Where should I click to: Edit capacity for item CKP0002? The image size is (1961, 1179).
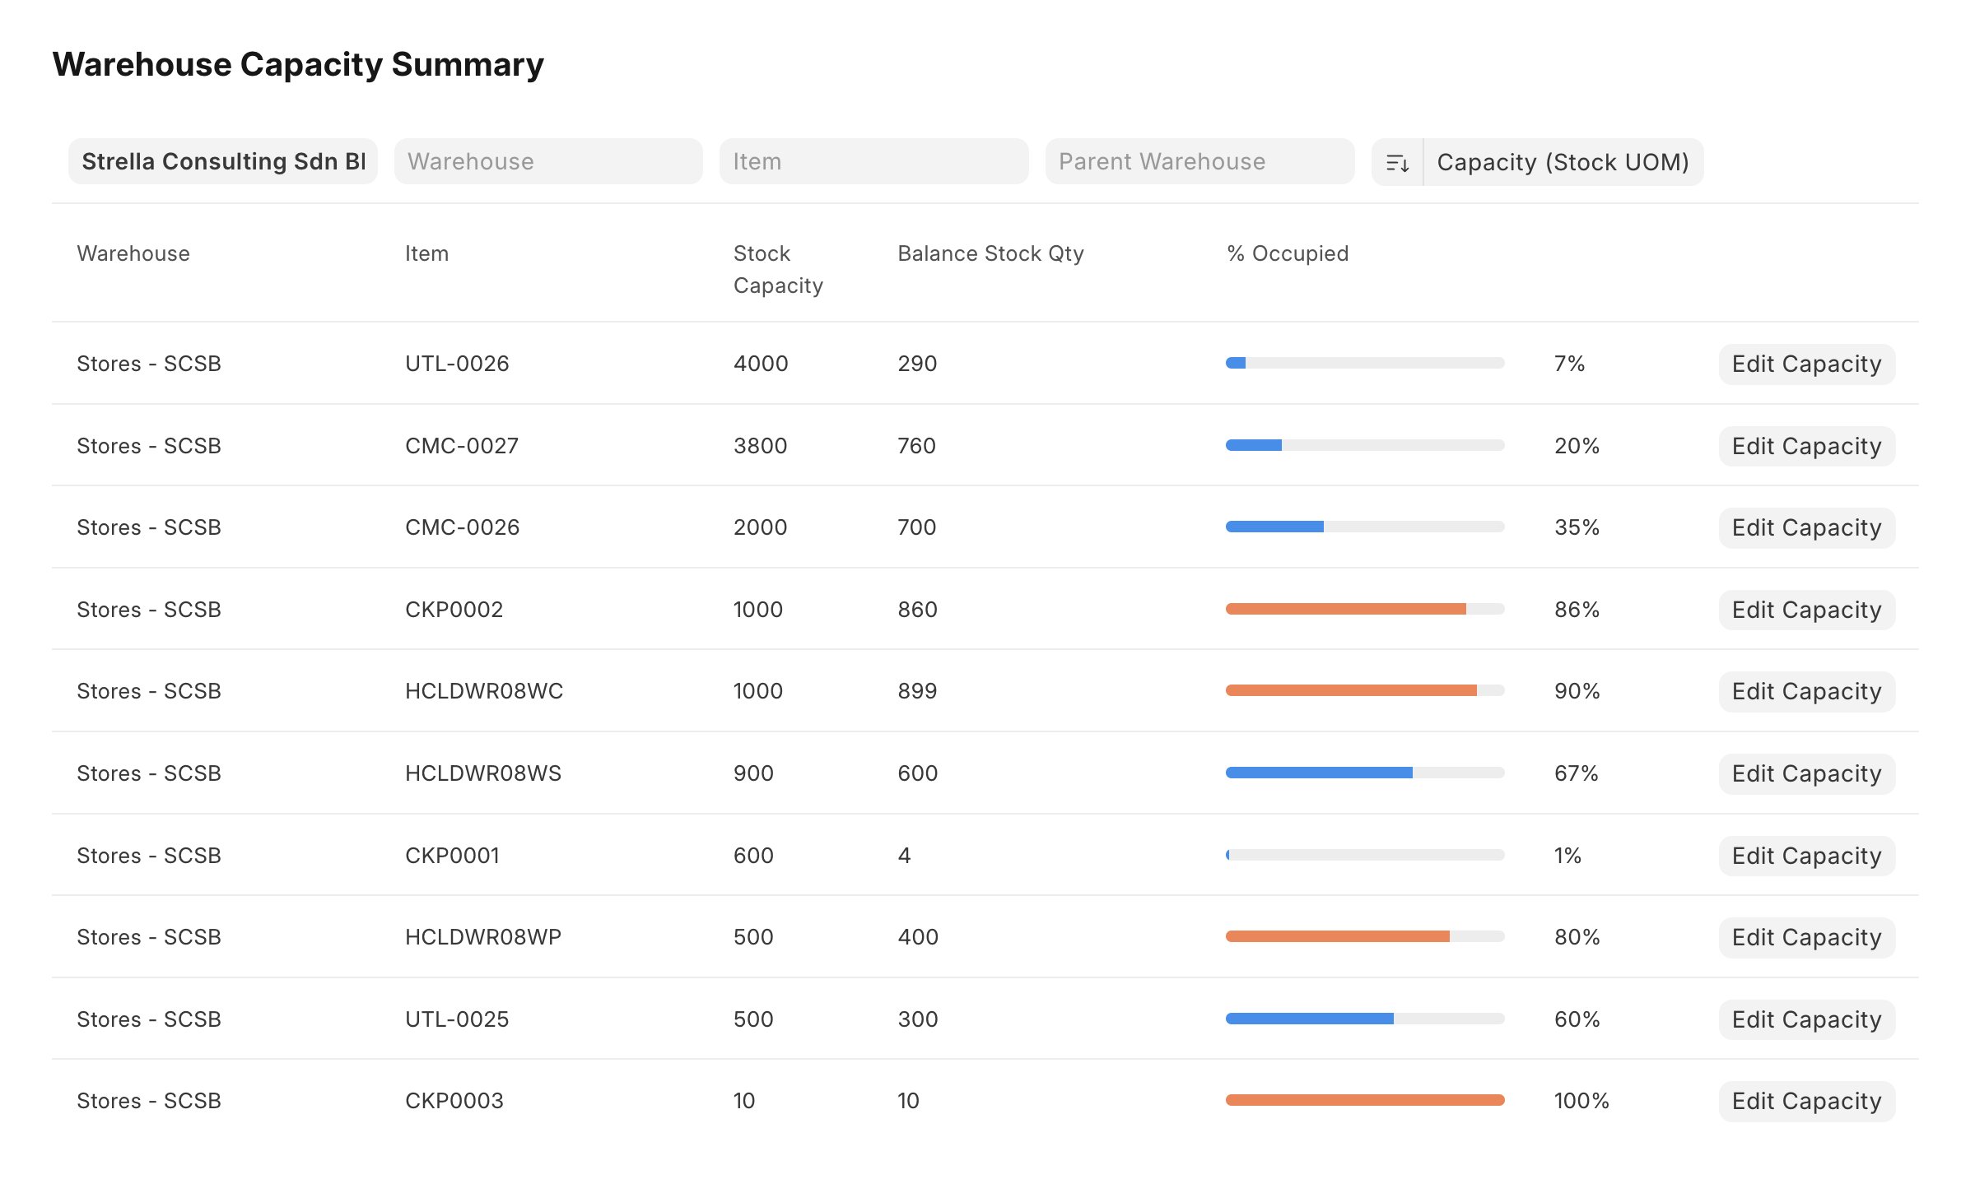pyautogui.click(x=1806, y=610)
